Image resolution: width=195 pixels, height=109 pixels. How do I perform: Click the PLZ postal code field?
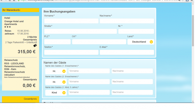[x=57, y=42]
